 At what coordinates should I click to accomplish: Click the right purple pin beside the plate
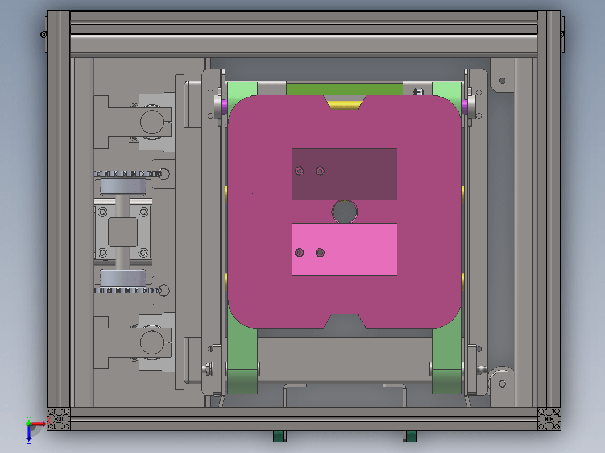point(465,107)
